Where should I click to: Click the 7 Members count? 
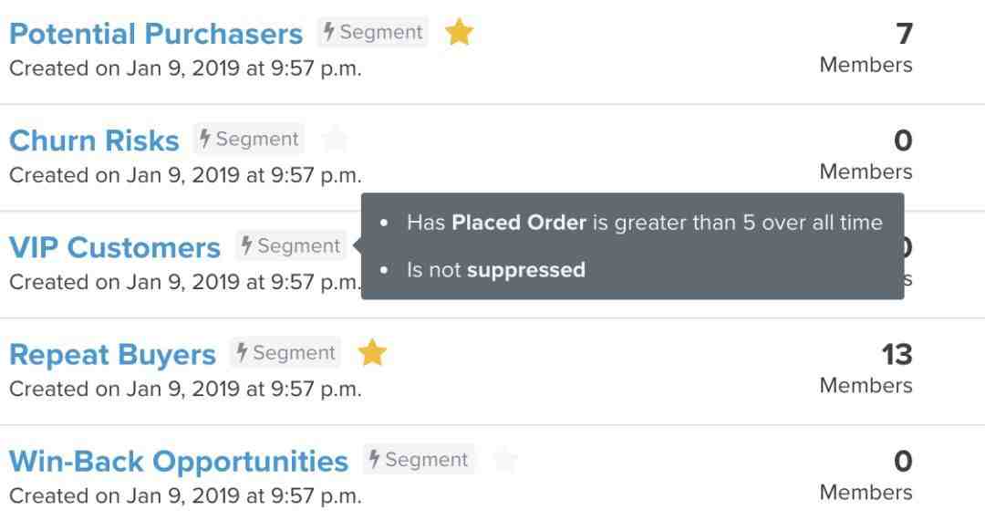[x=866, y=47]
